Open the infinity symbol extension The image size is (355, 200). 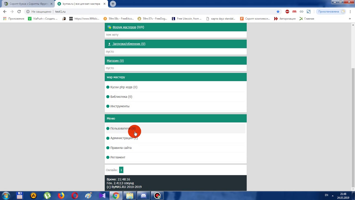click(301, 12)
